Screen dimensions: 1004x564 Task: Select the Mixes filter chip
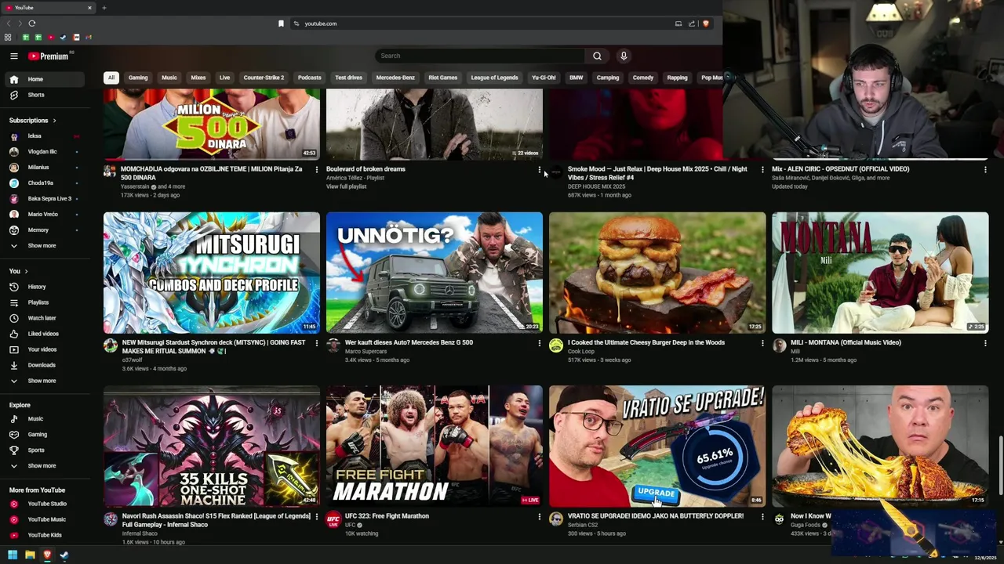tap(198, 78)
